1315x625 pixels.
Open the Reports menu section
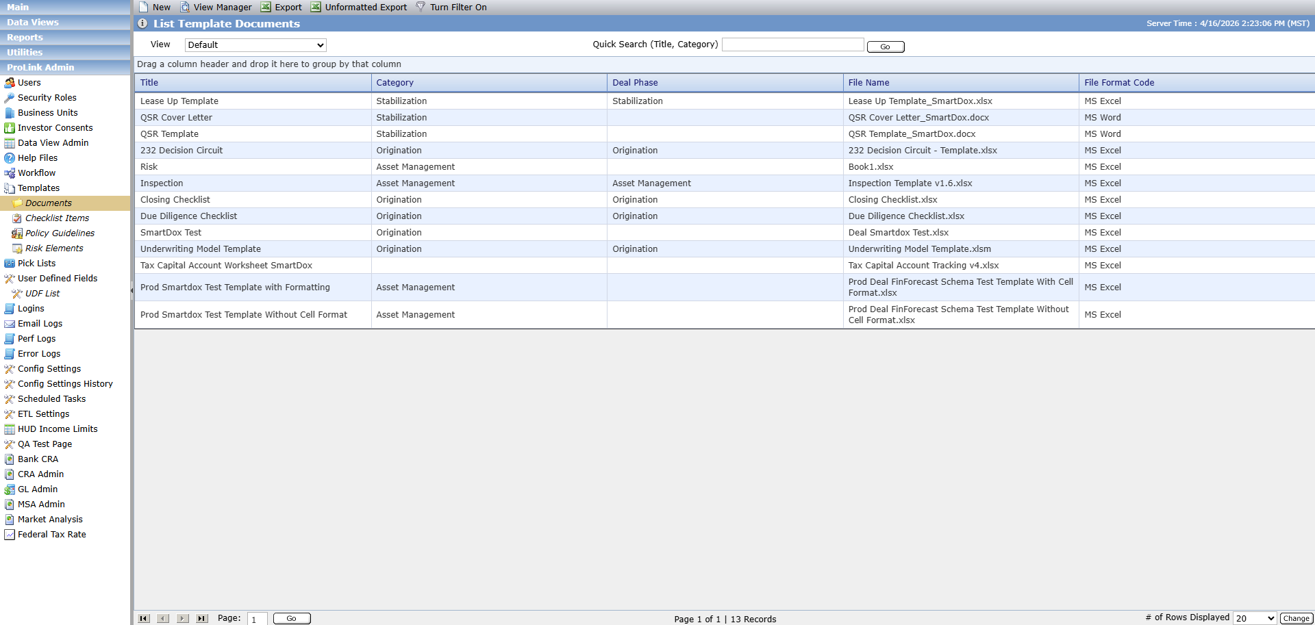click(65, 37)
